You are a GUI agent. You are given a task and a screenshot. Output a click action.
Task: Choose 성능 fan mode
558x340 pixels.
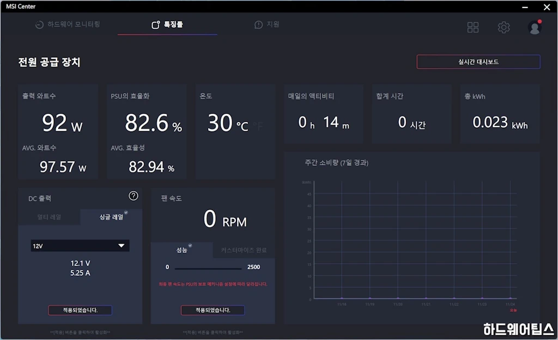coord(182,250)
